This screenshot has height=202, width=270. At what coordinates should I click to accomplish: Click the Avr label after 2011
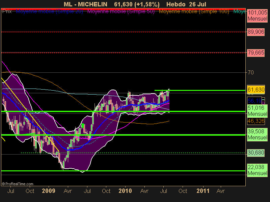tap(221, 191)
